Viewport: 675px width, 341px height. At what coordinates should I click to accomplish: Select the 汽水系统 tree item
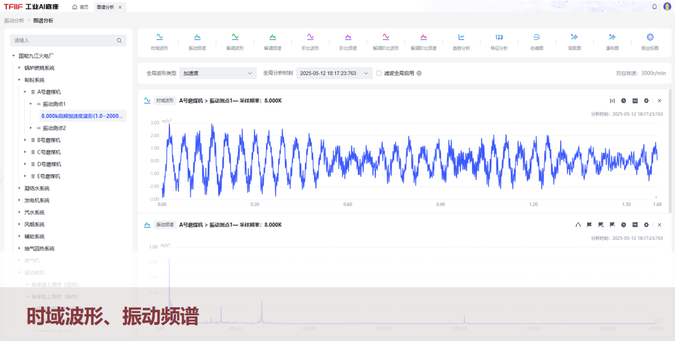(x=34, y=213)
